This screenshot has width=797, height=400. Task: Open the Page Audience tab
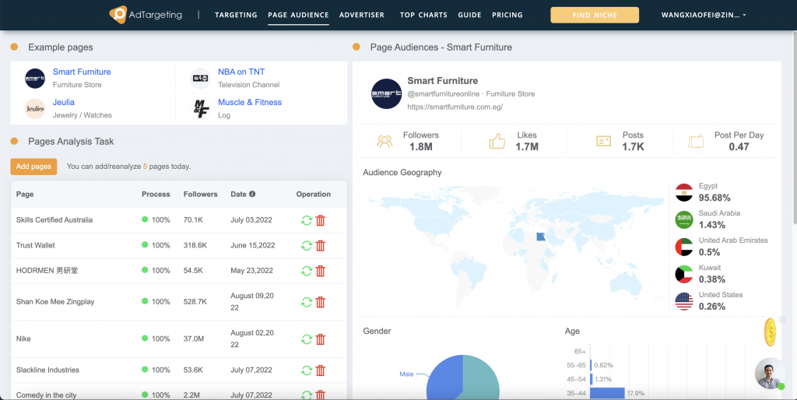(x=298, y=15)
